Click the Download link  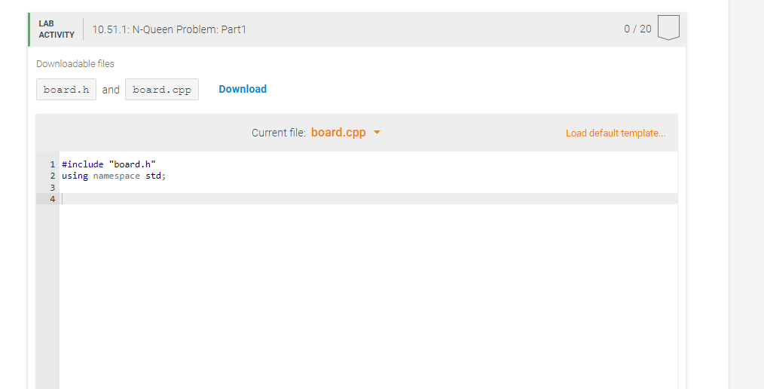tap(243, 89)
